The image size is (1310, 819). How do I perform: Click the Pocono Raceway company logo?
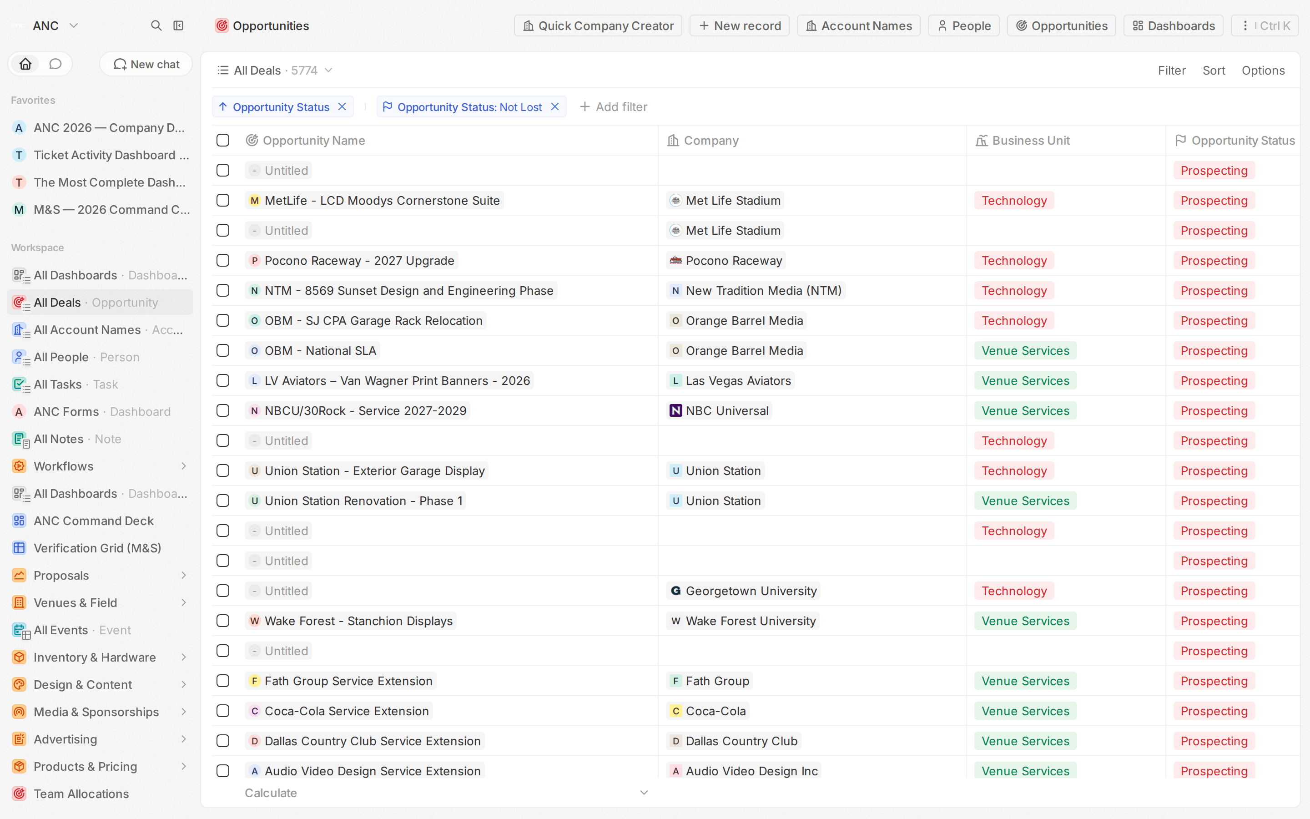coord(675,261)
